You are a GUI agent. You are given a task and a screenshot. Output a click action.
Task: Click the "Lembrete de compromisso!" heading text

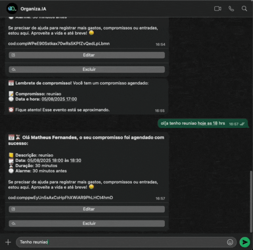pyautogui.click(x=43, y=83)
